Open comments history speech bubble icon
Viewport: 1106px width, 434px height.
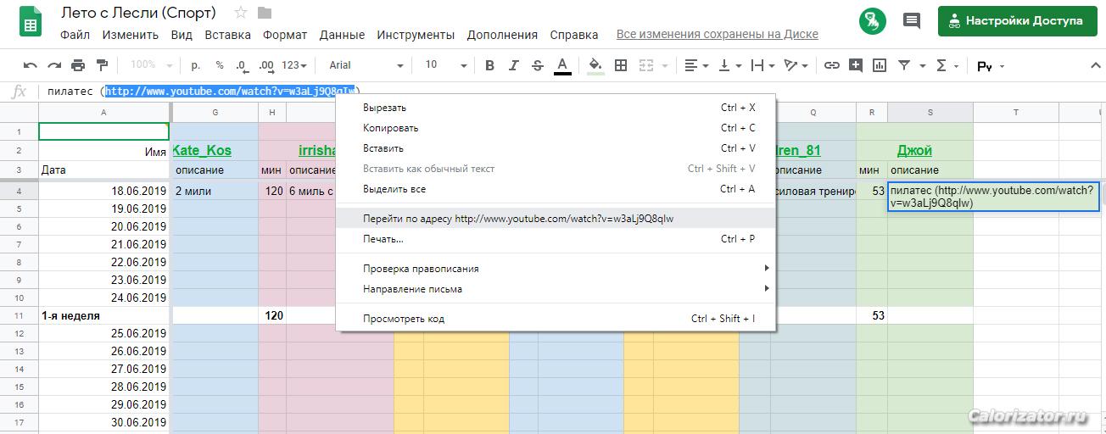(x=912, y=21)
